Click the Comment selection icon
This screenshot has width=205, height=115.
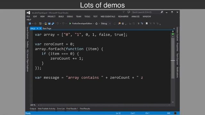(x=130, y=24)
